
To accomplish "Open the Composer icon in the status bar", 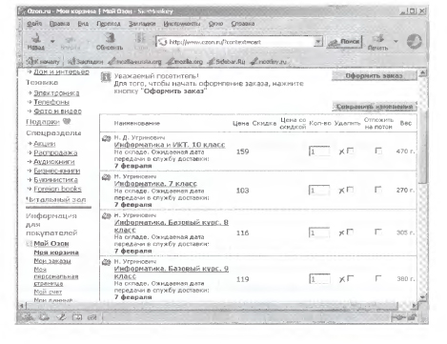I will pyautogui.click(x=61, y=316).
